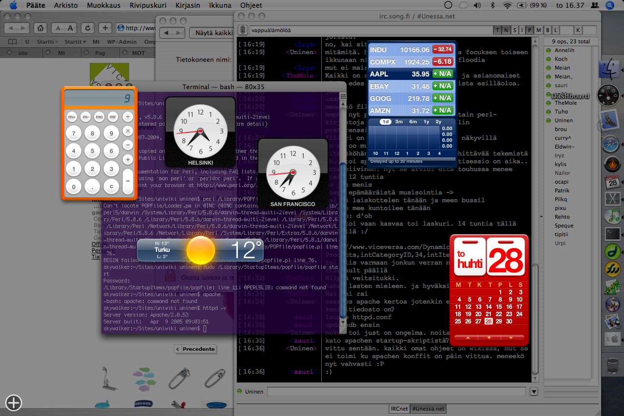Toggle the S channel mode in IRC window
The width and height of the screenshot is (624, 416).
coord(514,30)
